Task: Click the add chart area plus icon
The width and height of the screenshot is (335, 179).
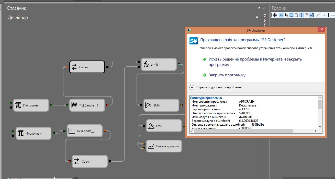Action: click(x=275, y=15)
